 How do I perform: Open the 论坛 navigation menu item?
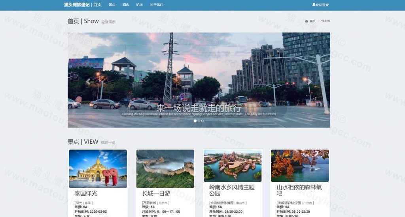click(x=140, y=5)
